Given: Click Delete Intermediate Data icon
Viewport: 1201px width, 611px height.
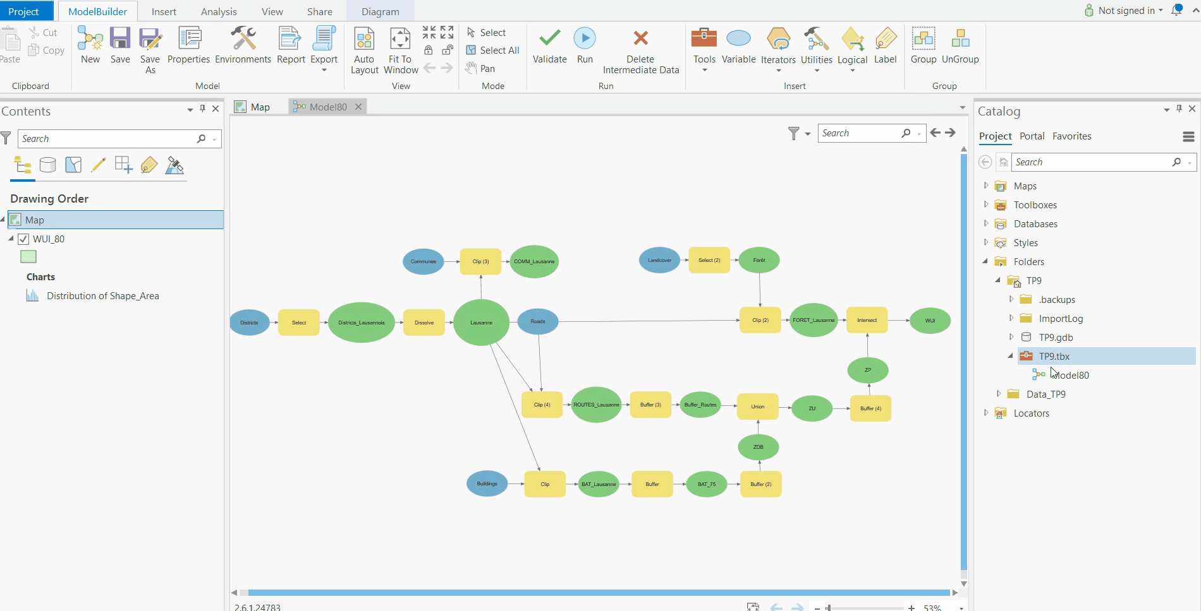Looking at the screenshot, I should click(x=640, y=39).
